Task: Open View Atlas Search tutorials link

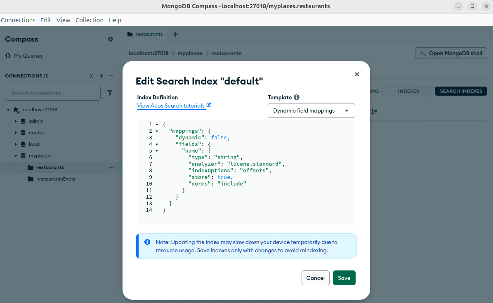Action: pyautogui.click(x=171, y=106)
